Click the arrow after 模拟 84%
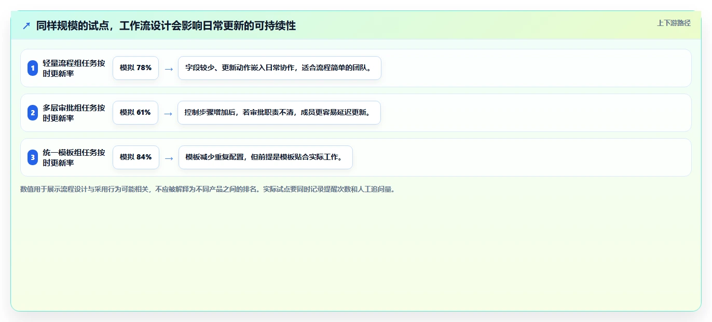Screen dimensions: 712x322 (169, 158)
